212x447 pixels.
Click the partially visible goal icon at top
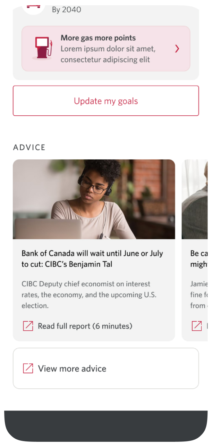[34, 8]
